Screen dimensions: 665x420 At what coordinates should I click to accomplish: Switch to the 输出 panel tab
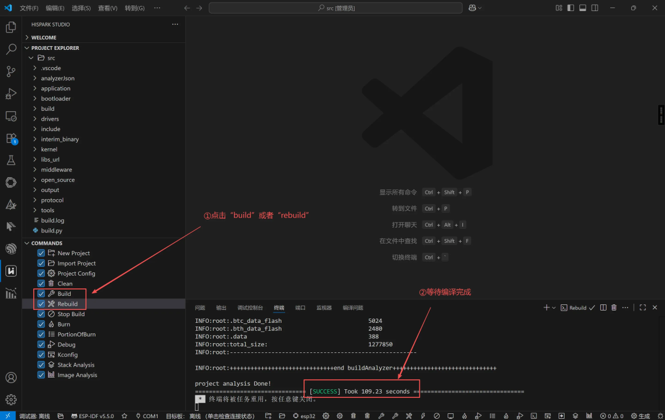coord(221,308)
